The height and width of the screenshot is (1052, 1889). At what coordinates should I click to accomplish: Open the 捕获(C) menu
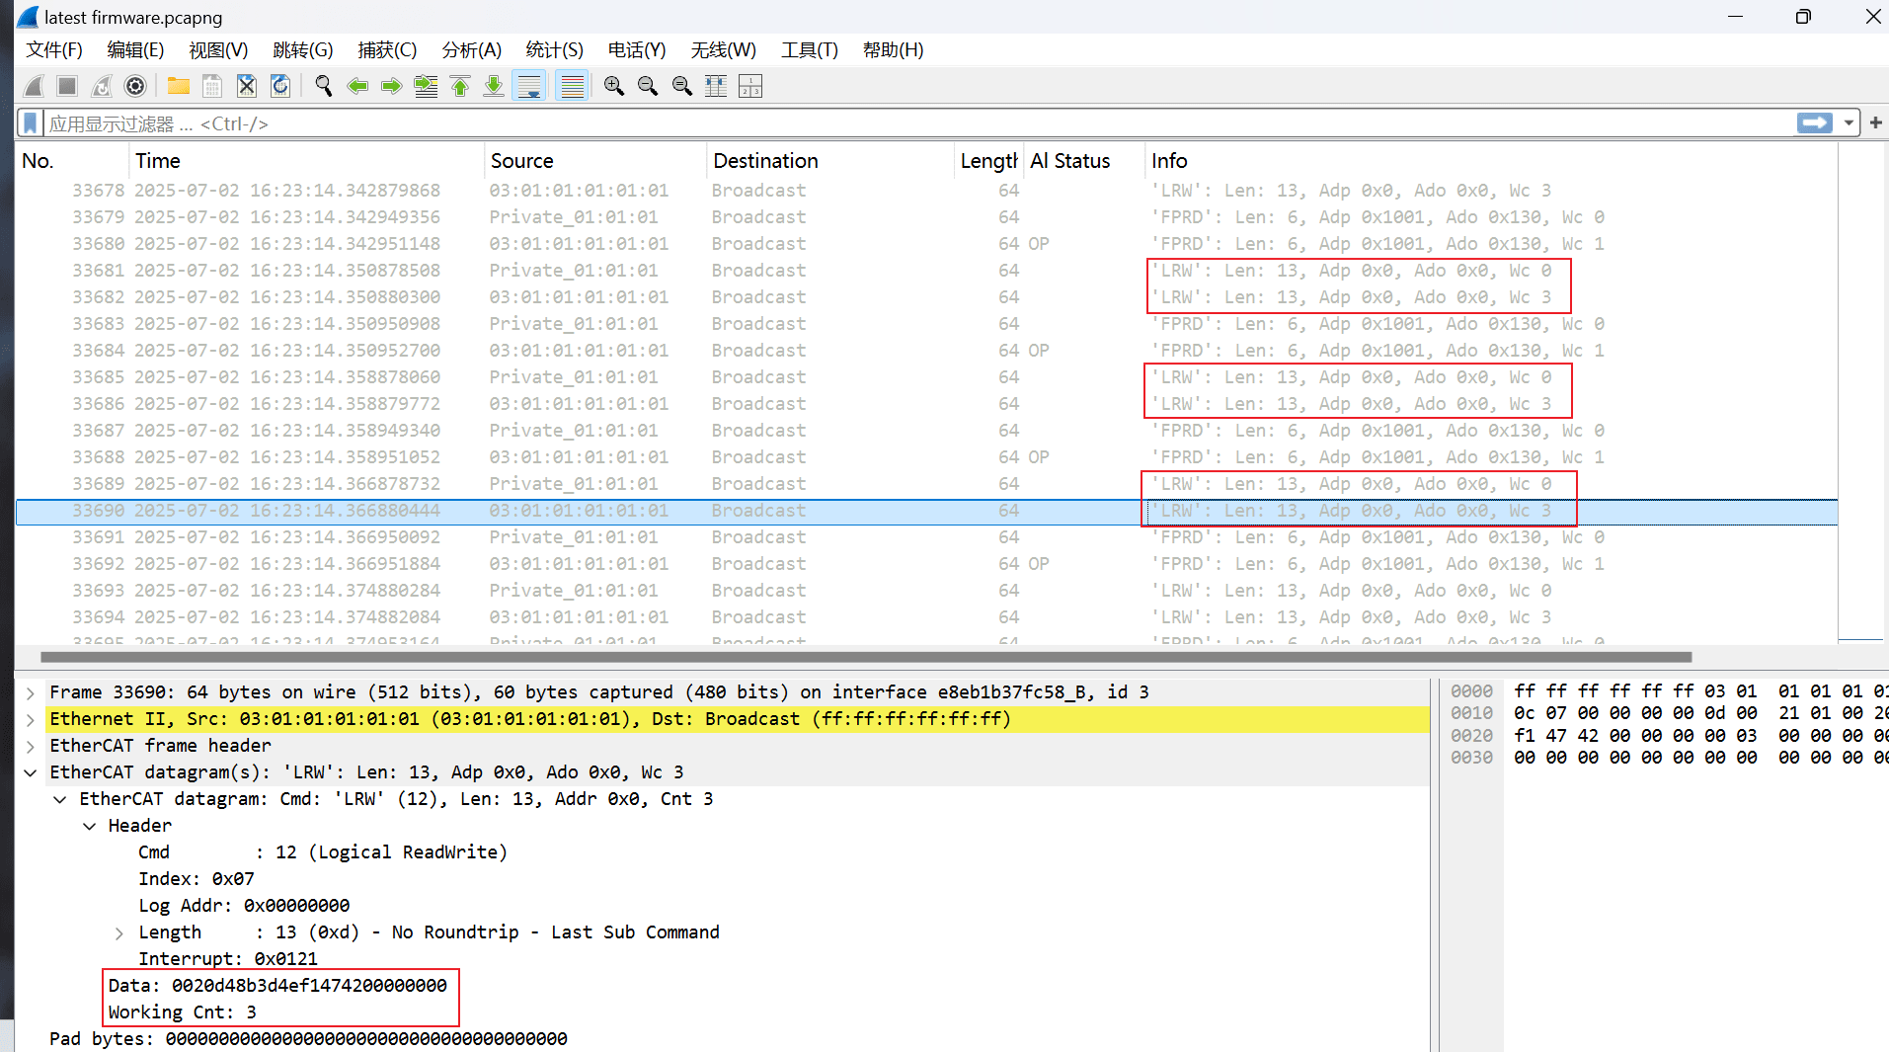(387, 50)
